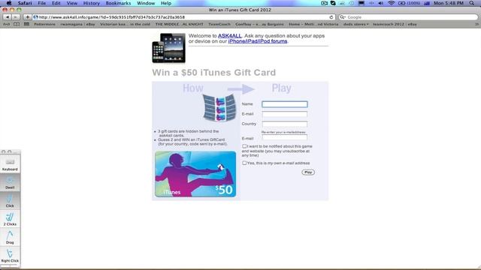Open the Help menu
Image resolution: width=481 pixels, height=270 pixels.
tap(166, 3)
